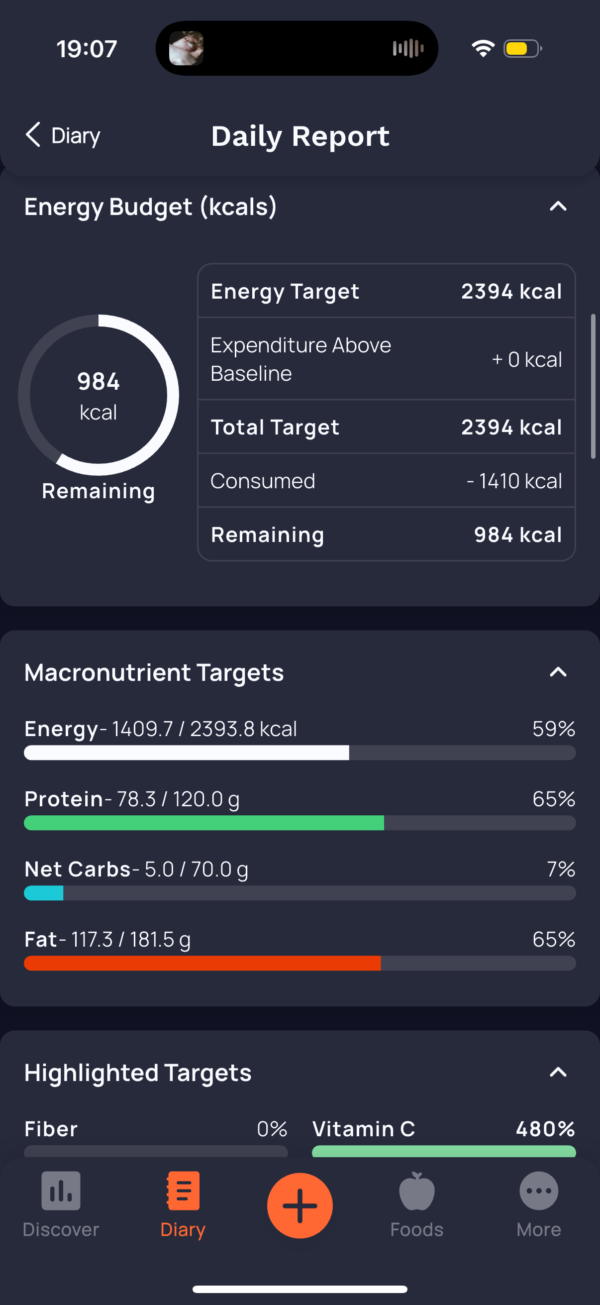This screenshot has height=1305, width=600.
Task: Collapse the Macronutrient Targets section
Action: (x=558, y=672)
